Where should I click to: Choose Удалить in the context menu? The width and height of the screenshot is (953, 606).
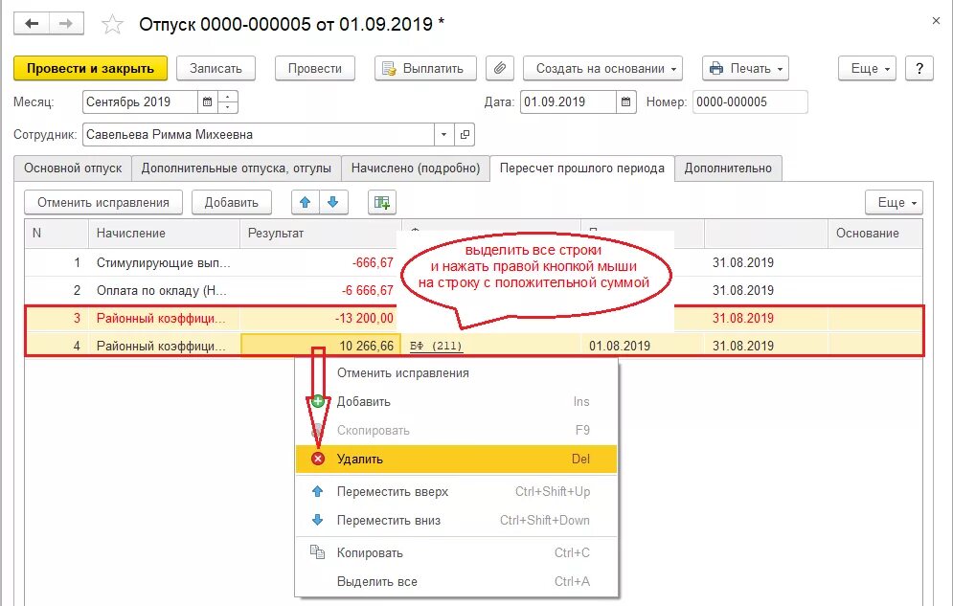[x=456, y=460]
